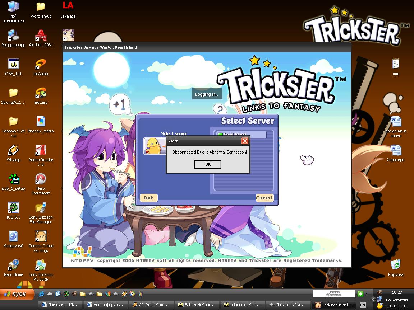Switch to the ullionora message window

tap(243, 305)
